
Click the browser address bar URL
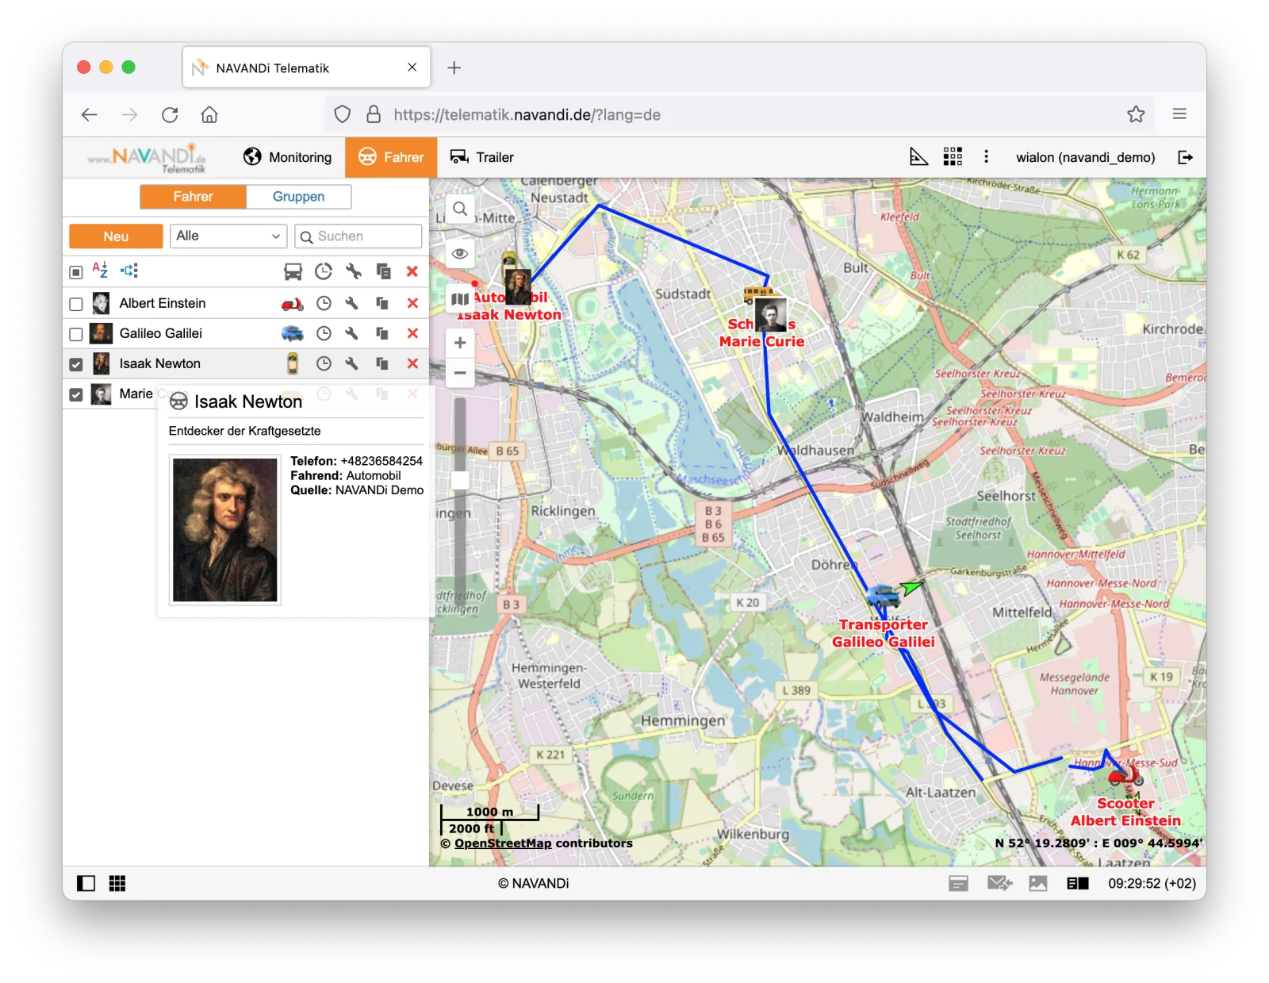pyautogui.click(x=527, y=115)
